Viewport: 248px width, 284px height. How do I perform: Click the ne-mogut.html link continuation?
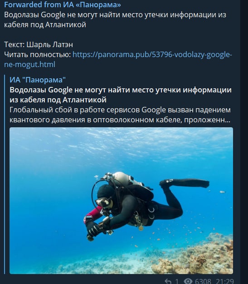pos(29,64)
